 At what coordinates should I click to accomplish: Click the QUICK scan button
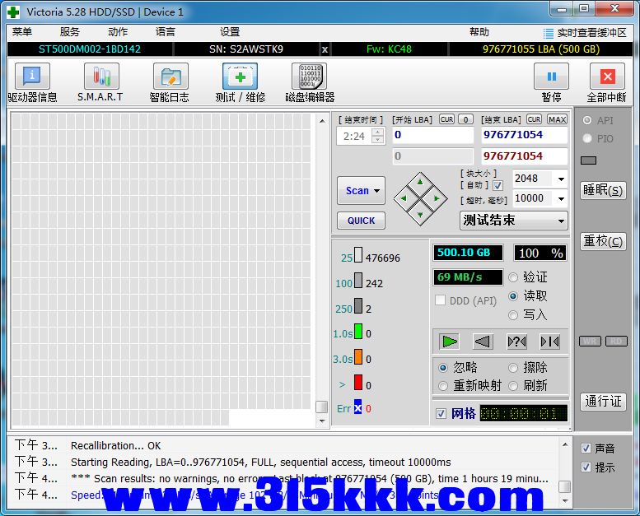pos(361,221)
